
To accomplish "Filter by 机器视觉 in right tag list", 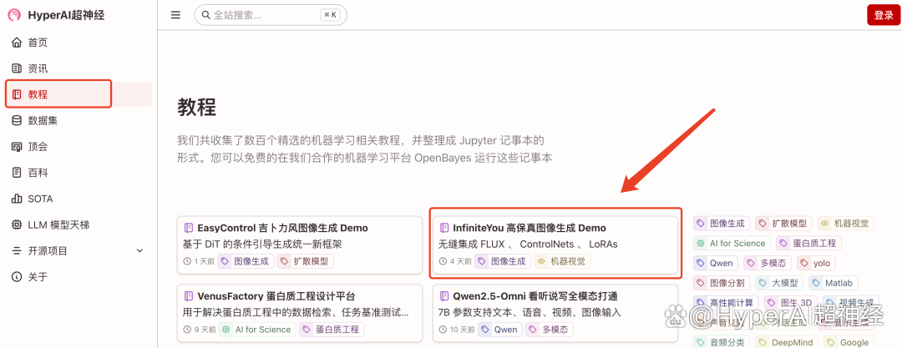I will point(845,223).
